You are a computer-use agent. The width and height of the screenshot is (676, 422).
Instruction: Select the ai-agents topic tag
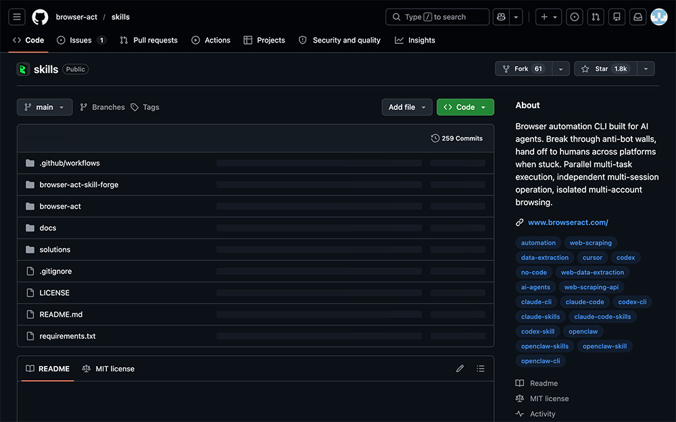click(535, 287)
